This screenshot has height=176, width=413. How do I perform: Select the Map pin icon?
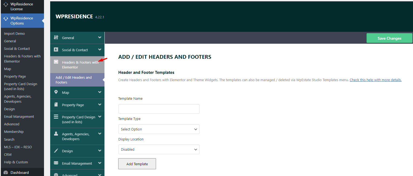pyautogui.click(x=56, y=92)
